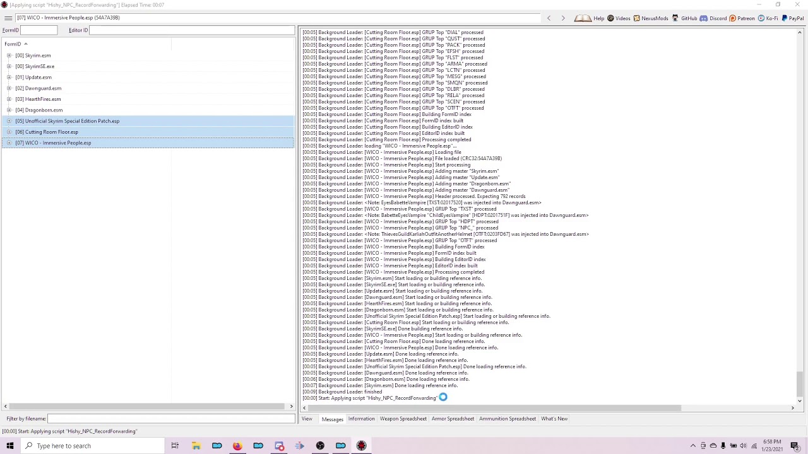Expand the [06] Cutting Room Floor.esp node
The height and width of the screenshot is (454, 808).
[x=9, y=132]
